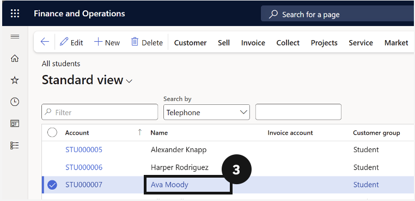
Task: Open the Ava Moody name link
Action: coord(169,185)
